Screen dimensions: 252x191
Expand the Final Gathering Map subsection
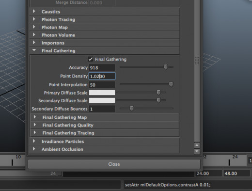click(105, 117)
